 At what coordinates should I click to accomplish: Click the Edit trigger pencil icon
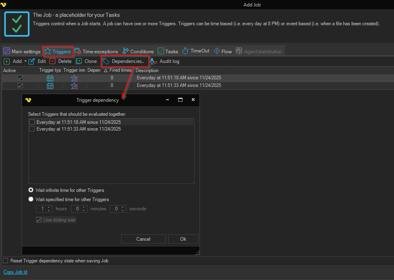[32, 61]
